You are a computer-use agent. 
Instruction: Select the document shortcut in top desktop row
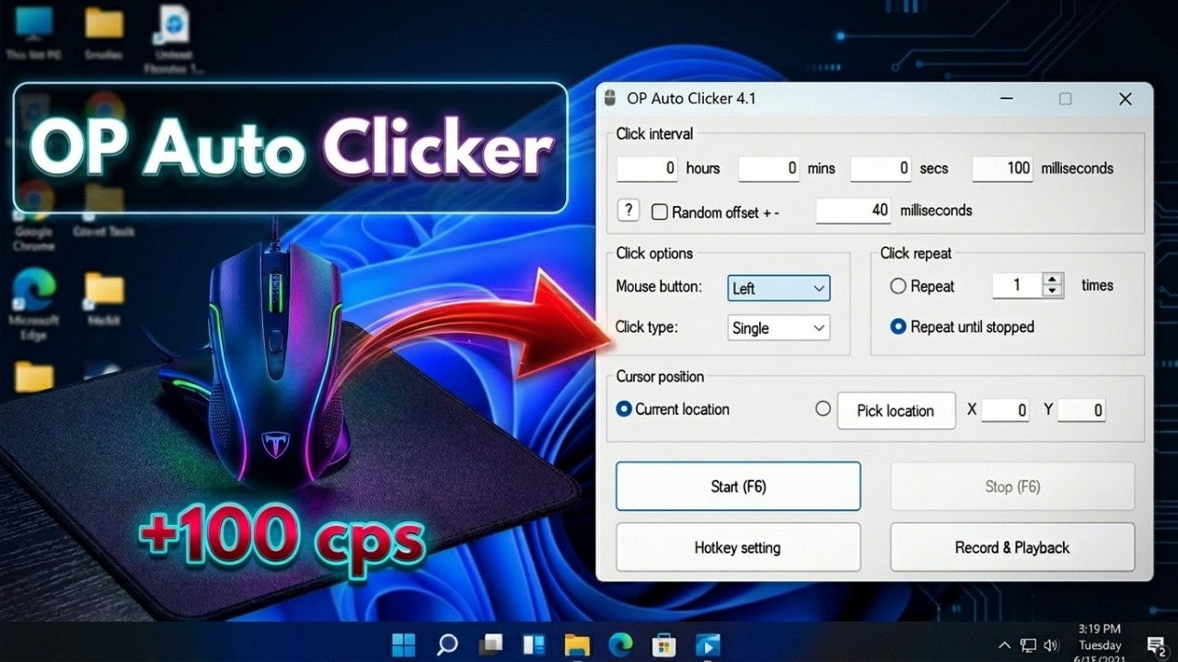pos(173,39)
